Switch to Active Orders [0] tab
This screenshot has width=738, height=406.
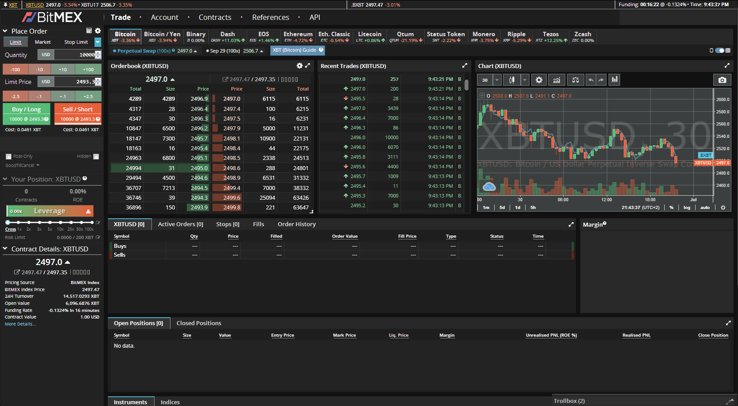coord(181,224)
